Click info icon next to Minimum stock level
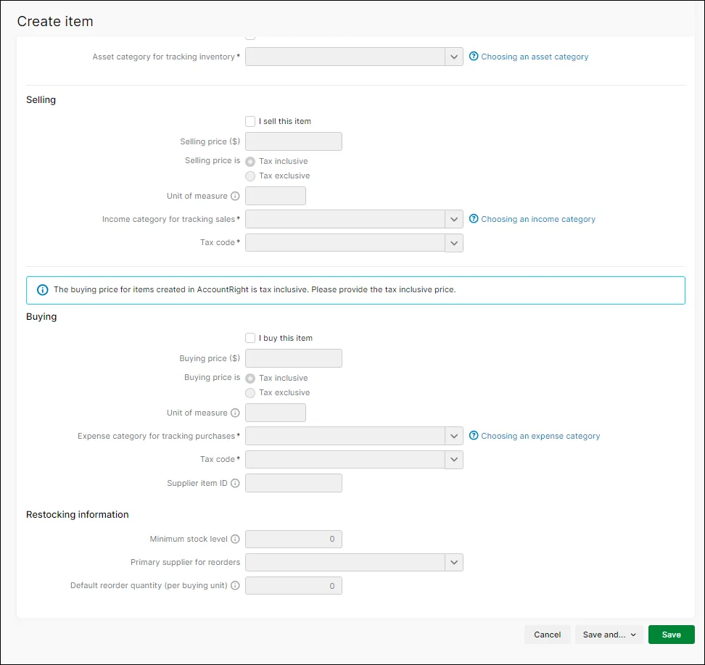Image resolution: width=705 pixels, height=665 pixels. click(235, 540)
